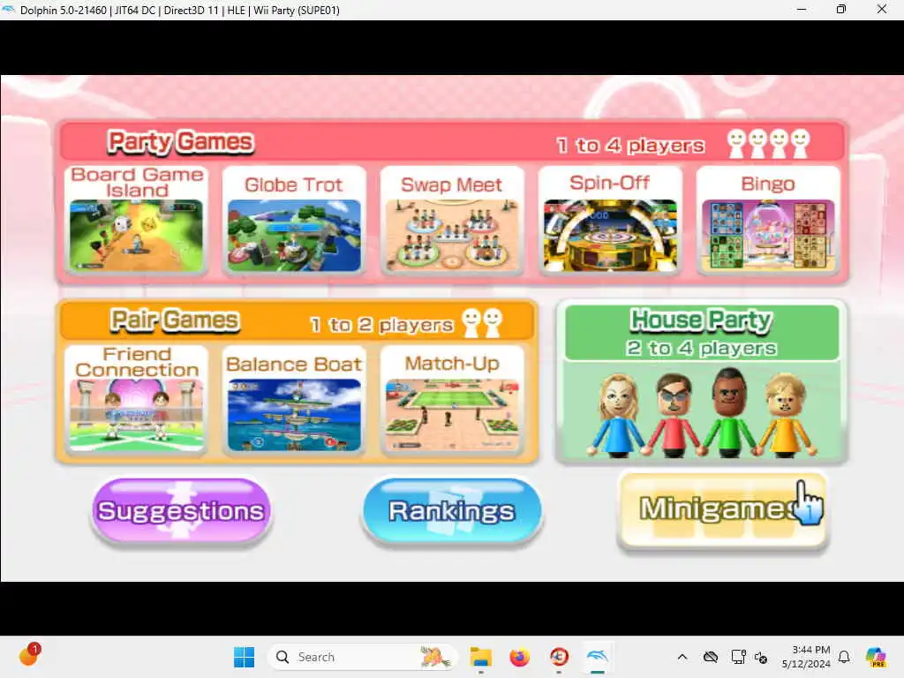Click the cloud sync disabled tray icon
The image size is (904, 678).
tap(711, 657)
